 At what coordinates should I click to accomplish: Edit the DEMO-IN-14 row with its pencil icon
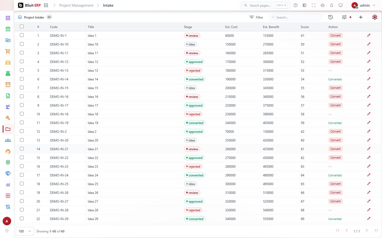(x=369, y=79)
